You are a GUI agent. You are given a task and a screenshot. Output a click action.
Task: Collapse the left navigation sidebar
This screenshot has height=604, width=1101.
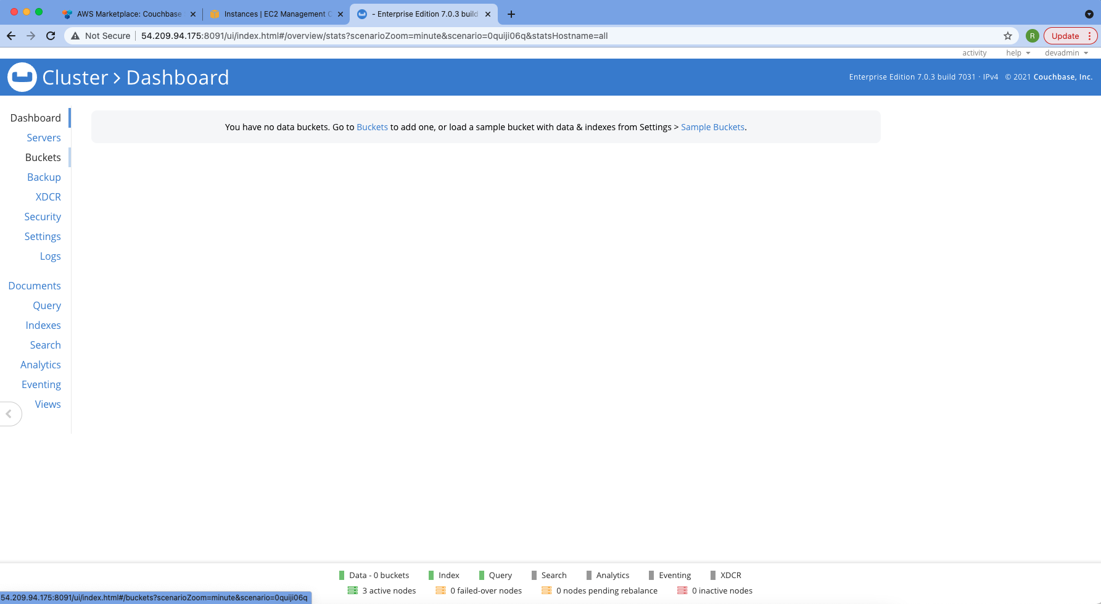[9, 413]
